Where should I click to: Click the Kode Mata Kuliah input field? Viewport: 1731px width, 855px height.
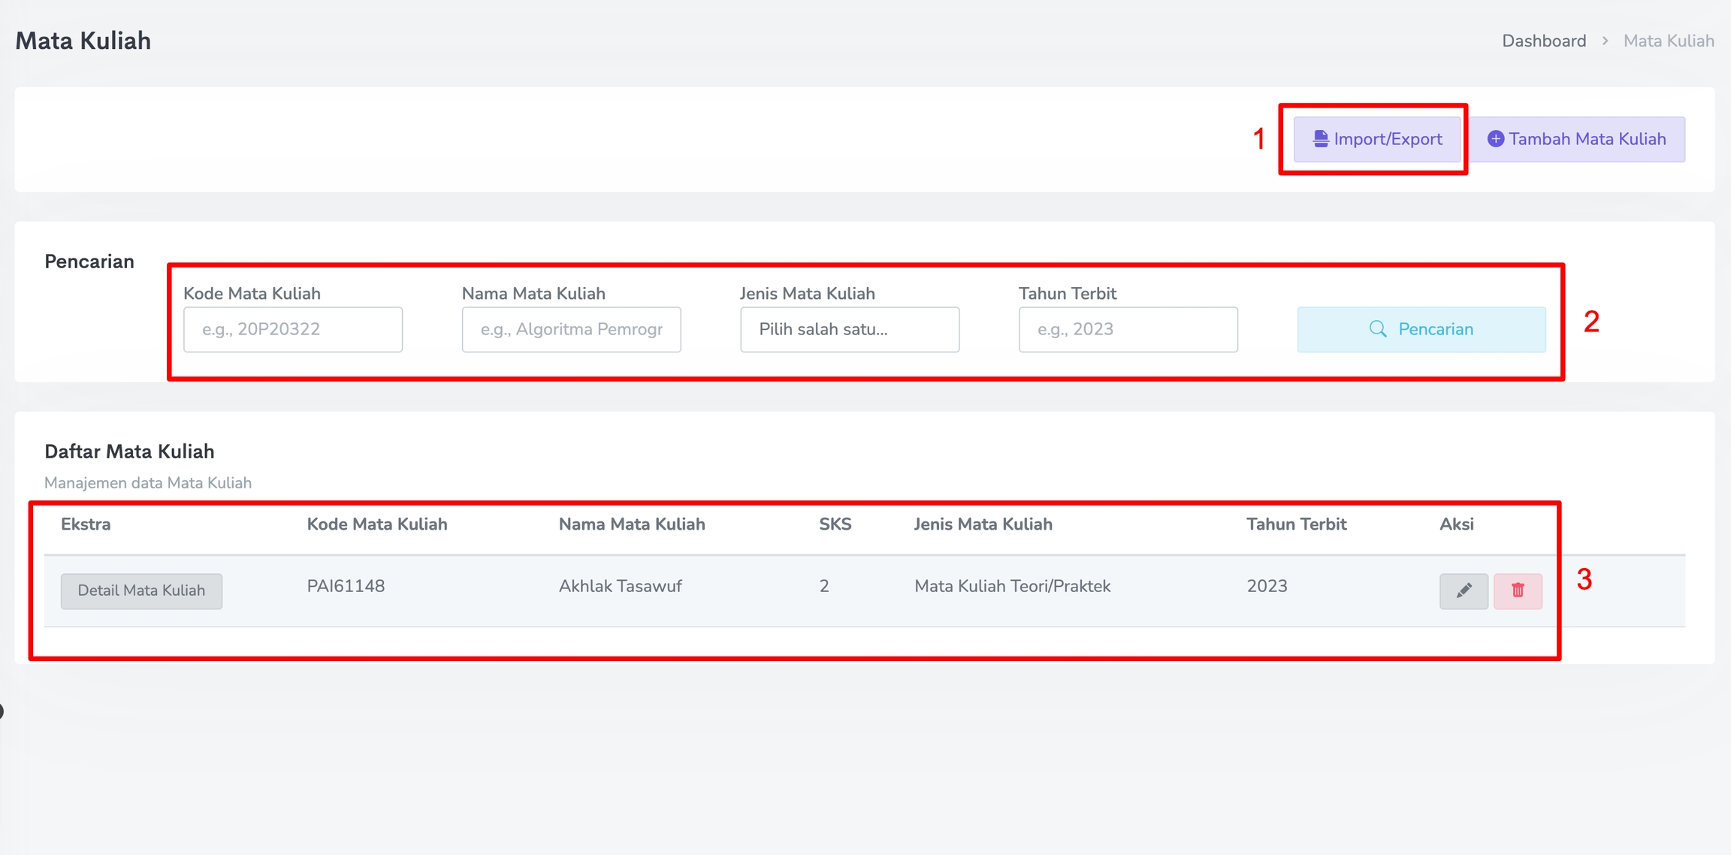coord(292,329)
